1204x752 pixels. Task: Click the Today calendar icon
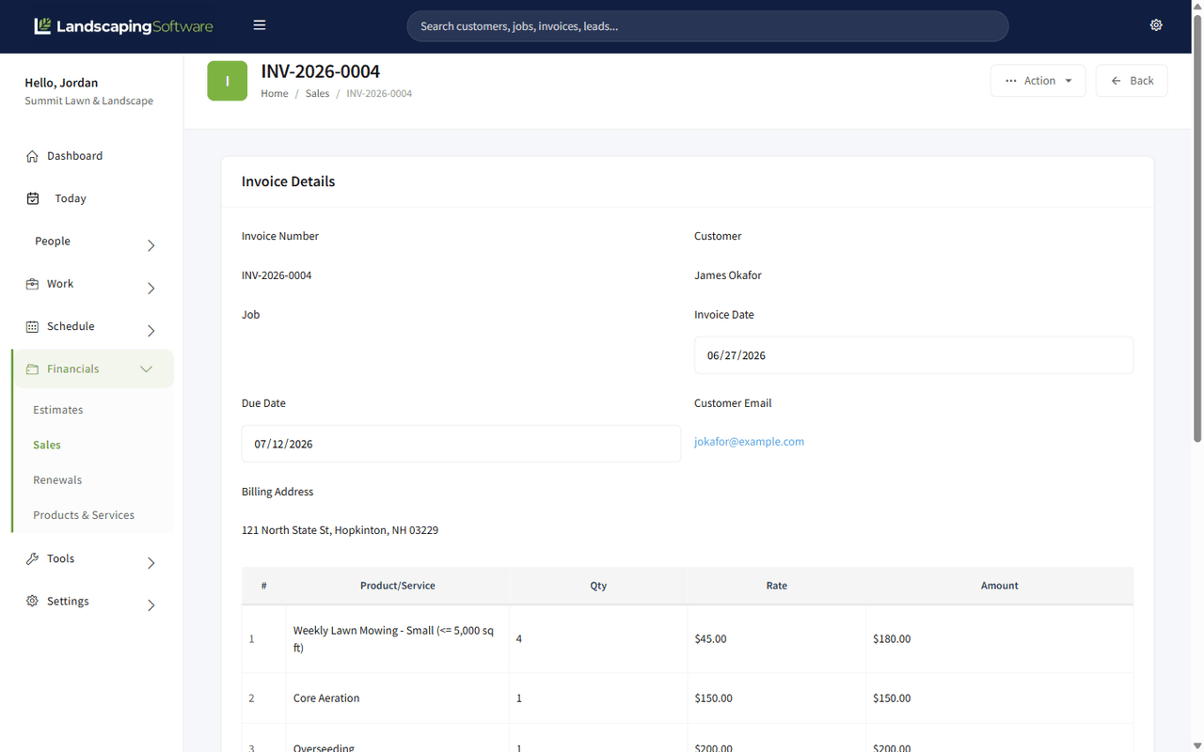click(x=33, y=198)
